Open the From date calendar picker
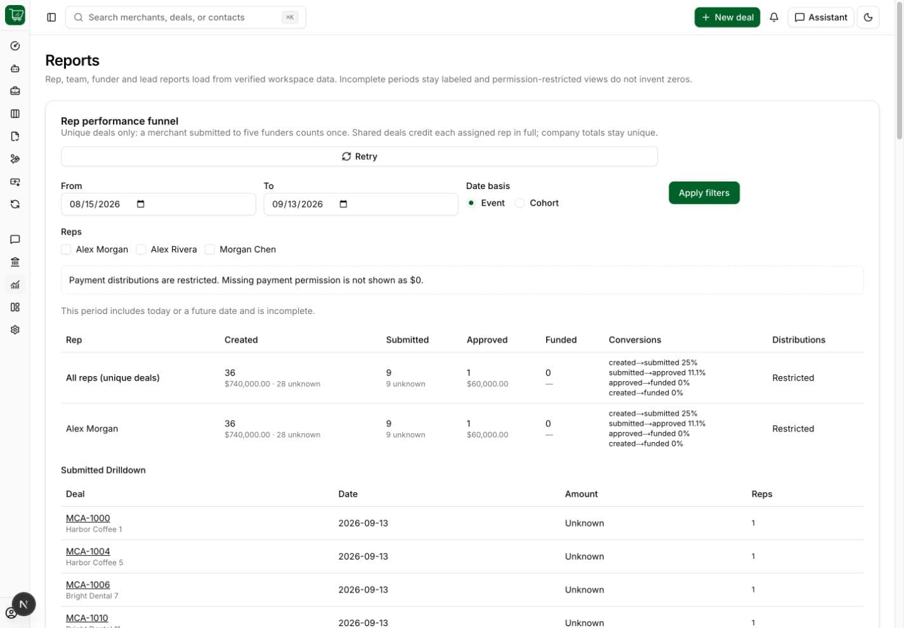This screenshot has height=628, width=904. (x=141, y=204)
